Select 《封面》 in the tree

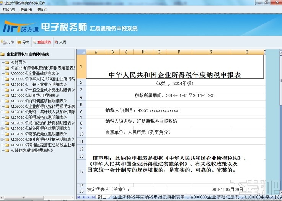coord(18,62)
